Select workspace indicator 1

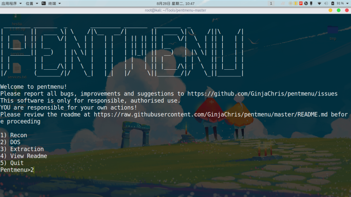coord(271,3)
